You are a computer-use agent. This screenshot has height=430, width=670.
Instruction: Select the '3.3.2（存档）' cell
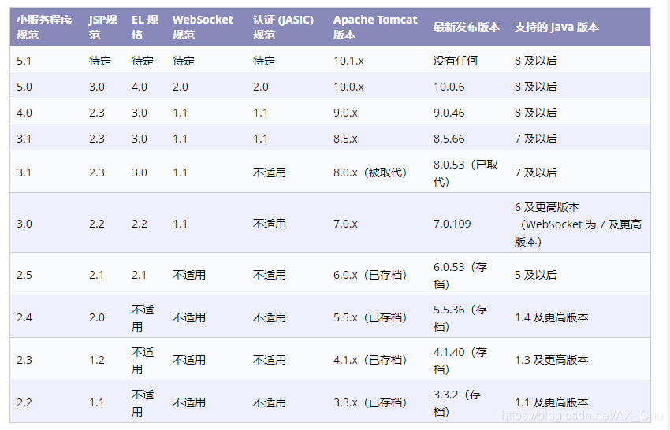pos(456,403)
